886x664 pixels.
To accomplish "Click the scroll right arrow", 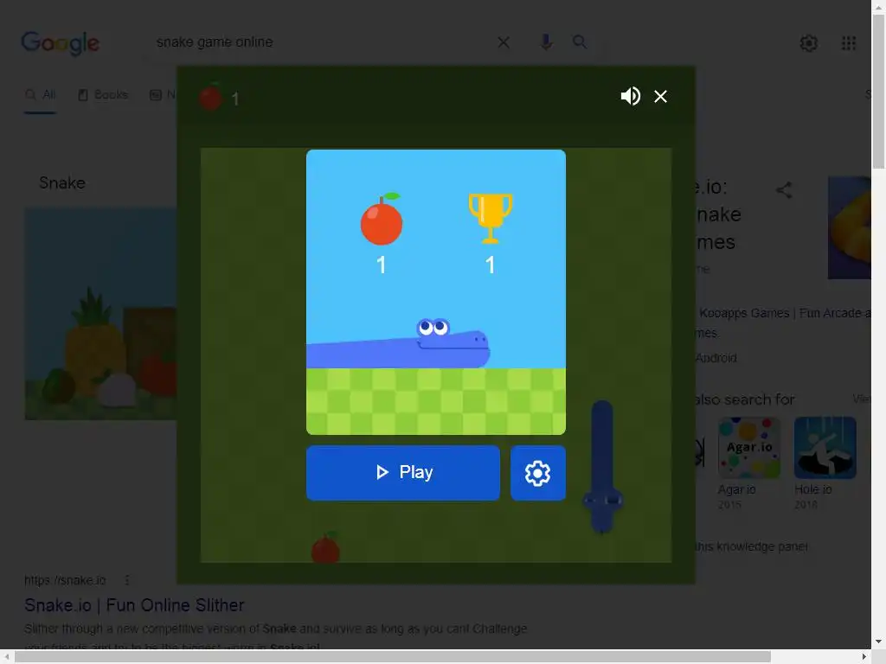I will point(864,656).
